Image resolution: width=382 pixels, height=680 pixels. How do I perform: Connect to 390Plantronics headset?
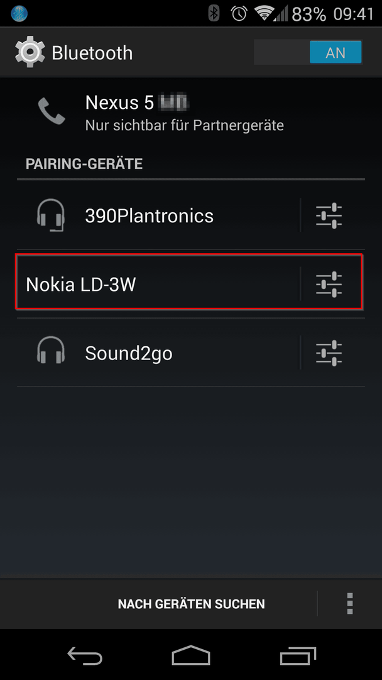[158, 215]
